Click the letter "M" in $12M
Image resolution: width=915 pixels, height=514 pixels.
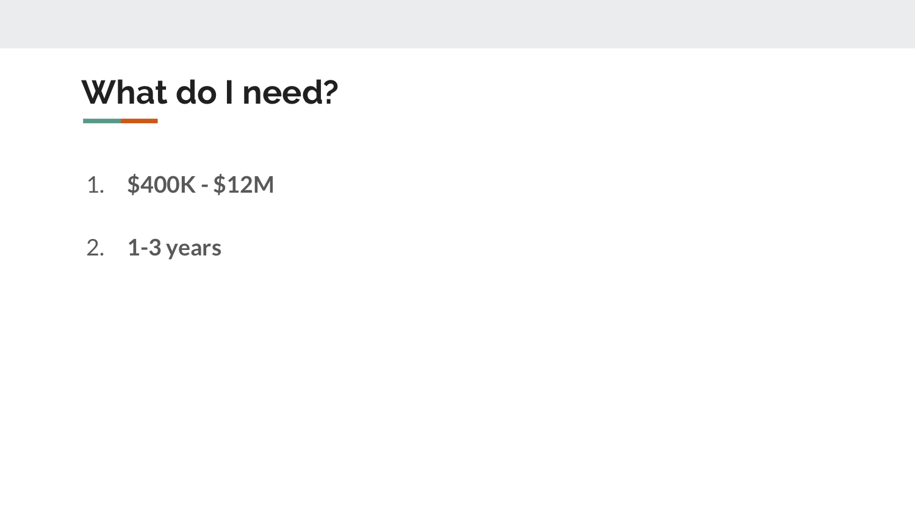pos(263,185)
